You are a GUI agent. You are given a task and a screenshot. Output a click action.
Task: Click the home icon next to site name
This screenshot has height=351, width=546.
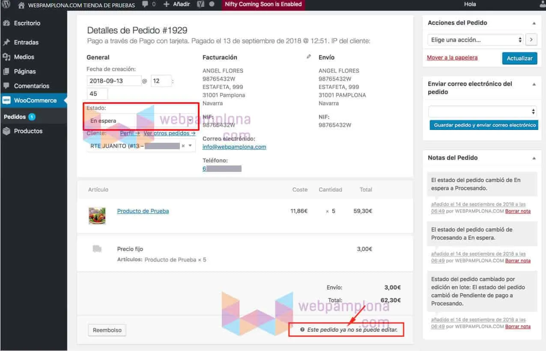coord(21,5)
